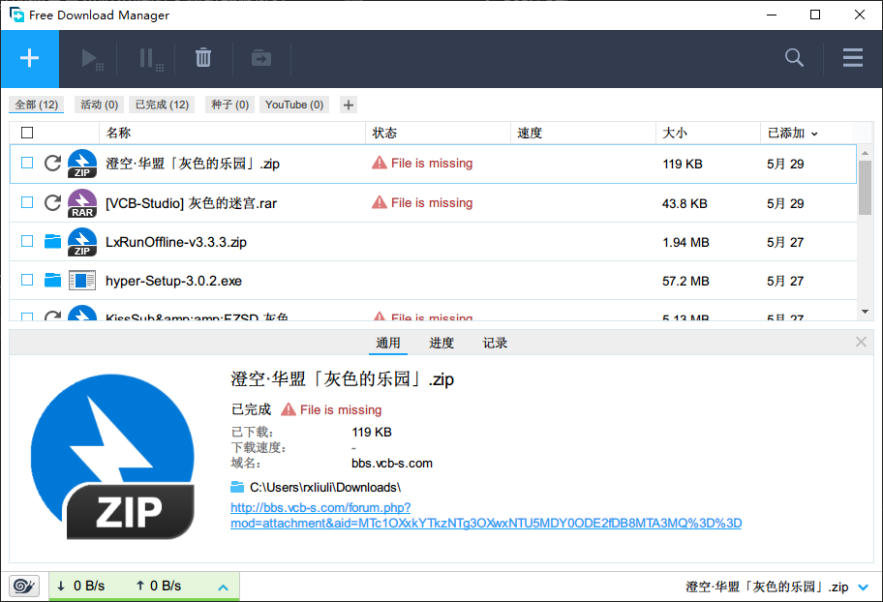
Task: Open folder for LxRunOffline-v3.3.3.zip
Action: pos(52,242)
